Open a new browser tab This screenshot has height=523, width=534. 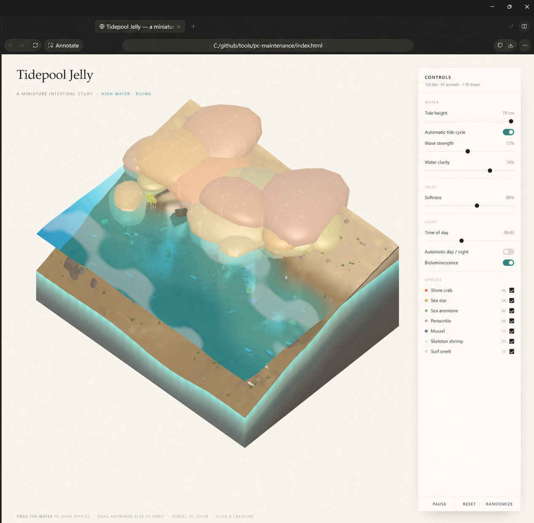(x=193, y=27)
